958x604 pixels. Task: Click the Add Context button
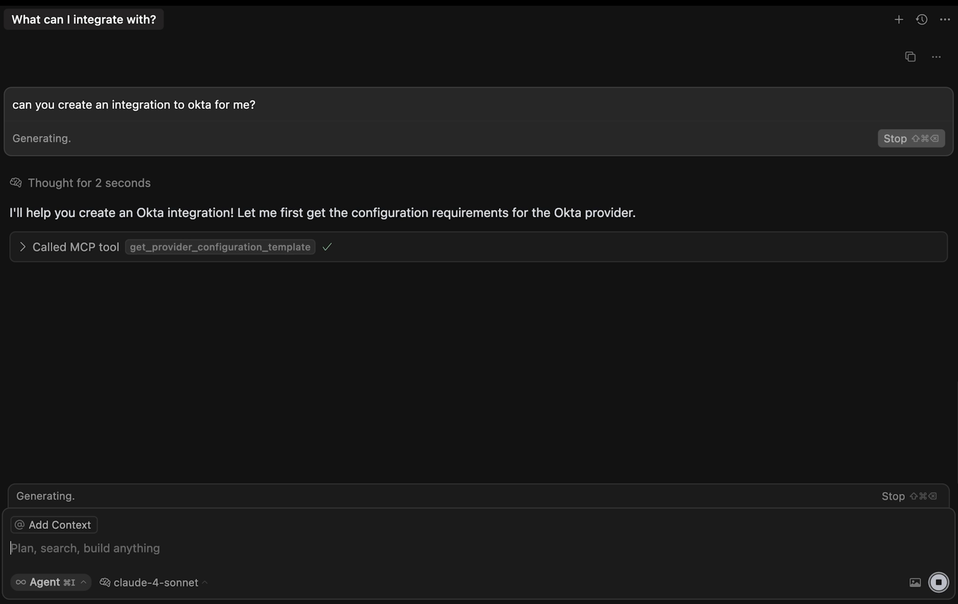click(54, 525)
